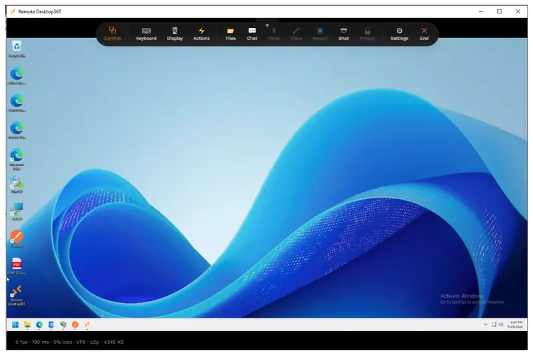Click the 'VP9' codec status text
533x355 pixels.
(81, 342)
